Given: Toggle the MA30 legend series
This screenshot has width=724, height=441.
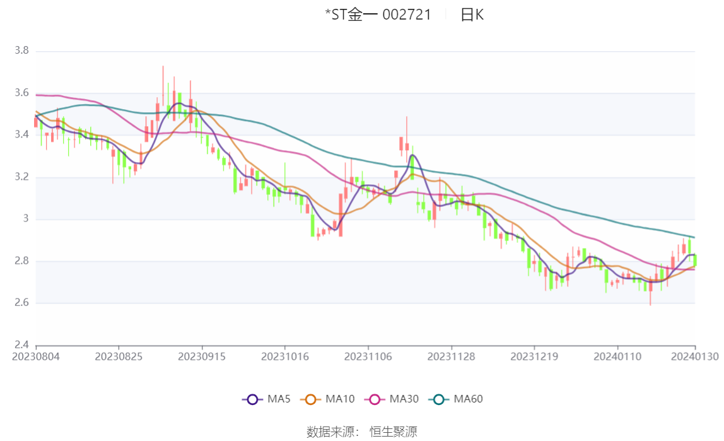Looking at the screenshot, I should (x=392, y=399).
